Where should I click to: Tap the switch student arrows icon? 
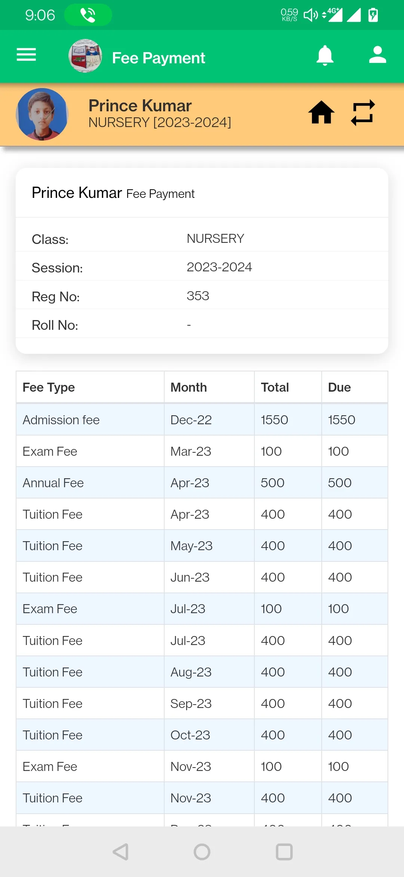click(x=363, y=112)
